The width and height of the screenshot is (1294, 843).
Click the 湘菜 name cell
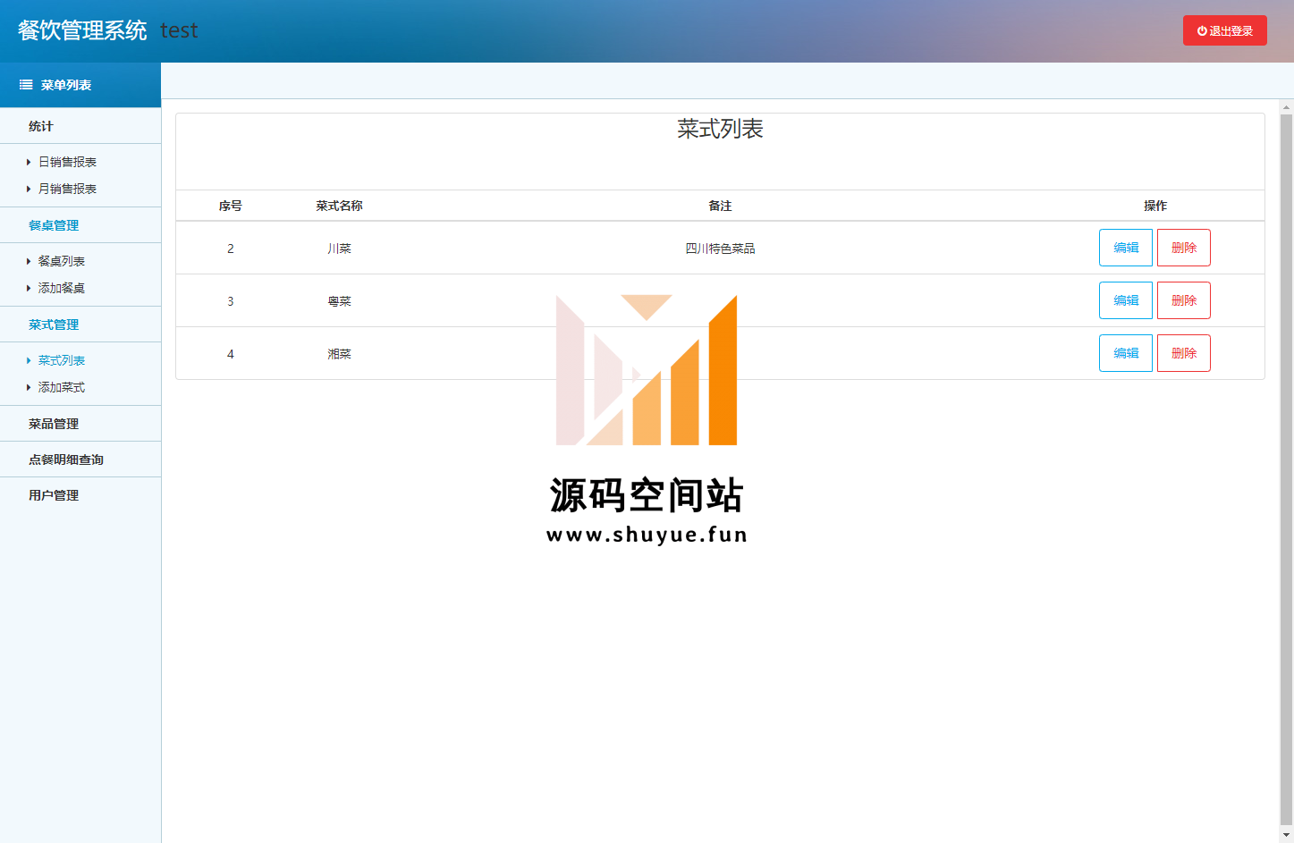(x=339, y=354)
